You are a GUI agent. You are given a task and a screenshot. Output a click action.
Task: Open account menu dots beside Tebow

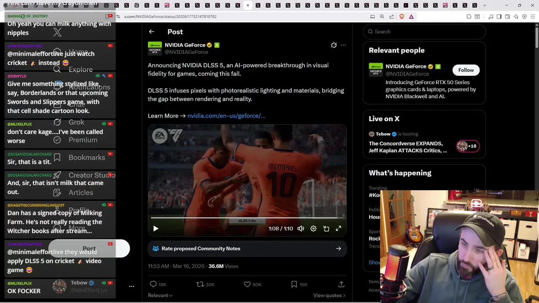pyautogui.click(x=131, y=286)
